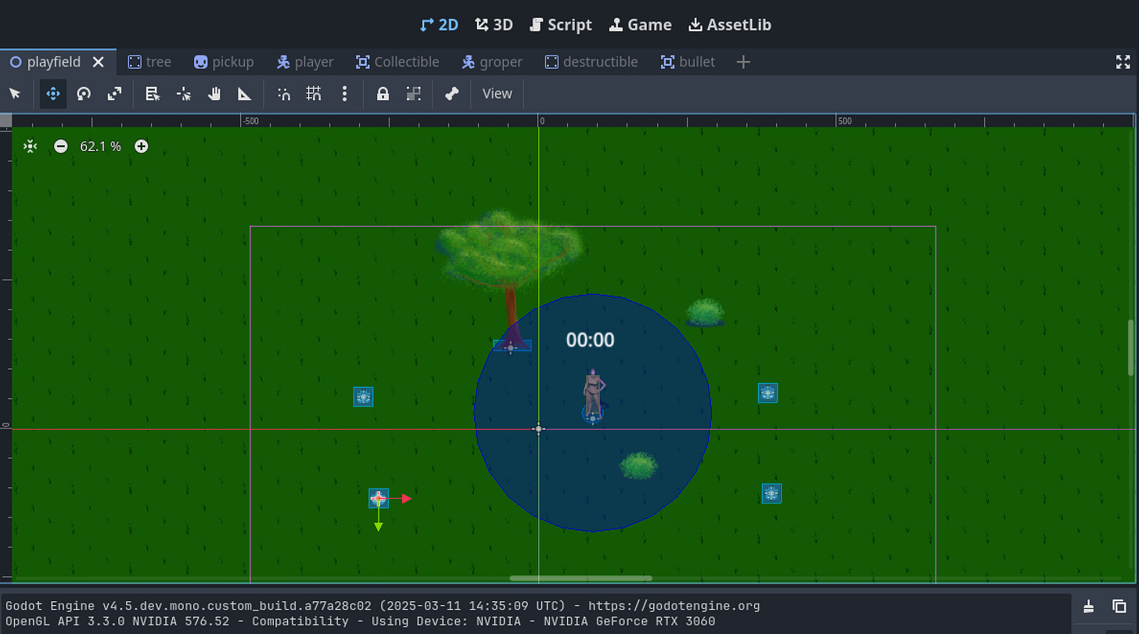1139x634 pixels.
Task: Zoom in with the plus button
Action: point(141,146)
